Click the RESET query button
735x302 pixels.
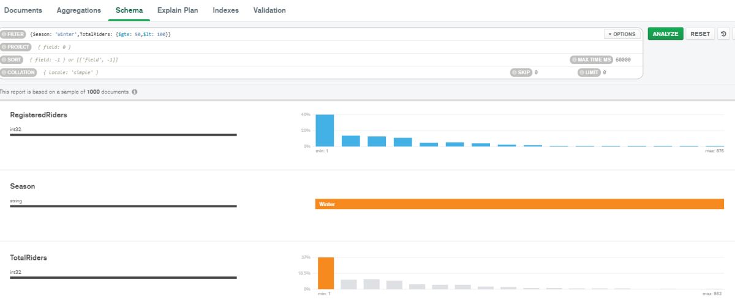(700, 34)
